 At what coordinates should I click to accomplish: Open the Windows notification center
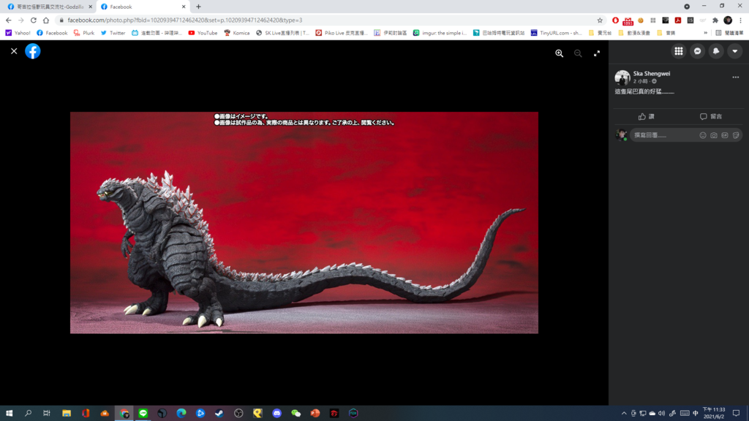736,414
